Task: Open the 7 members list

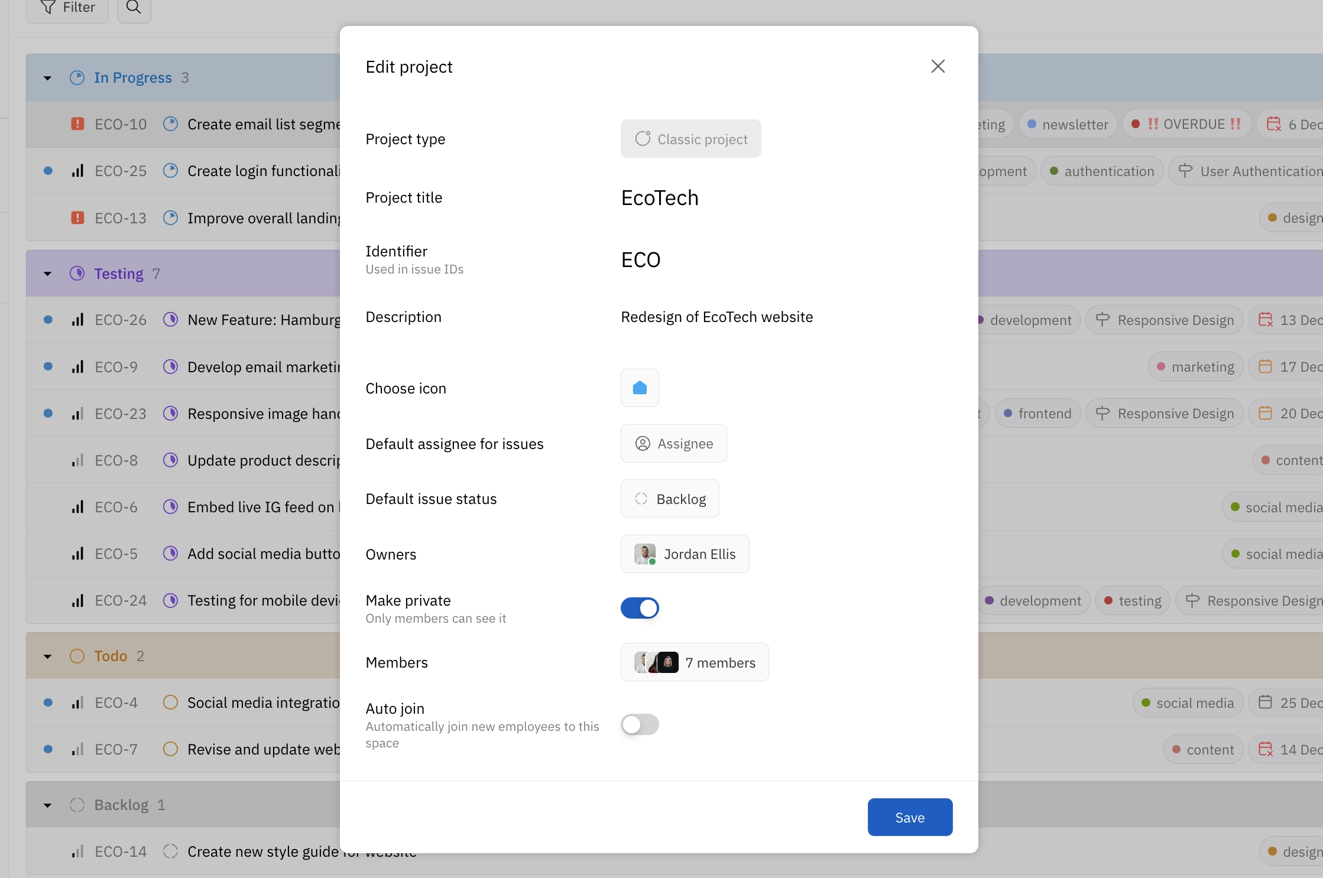Action: click(695, 662)
